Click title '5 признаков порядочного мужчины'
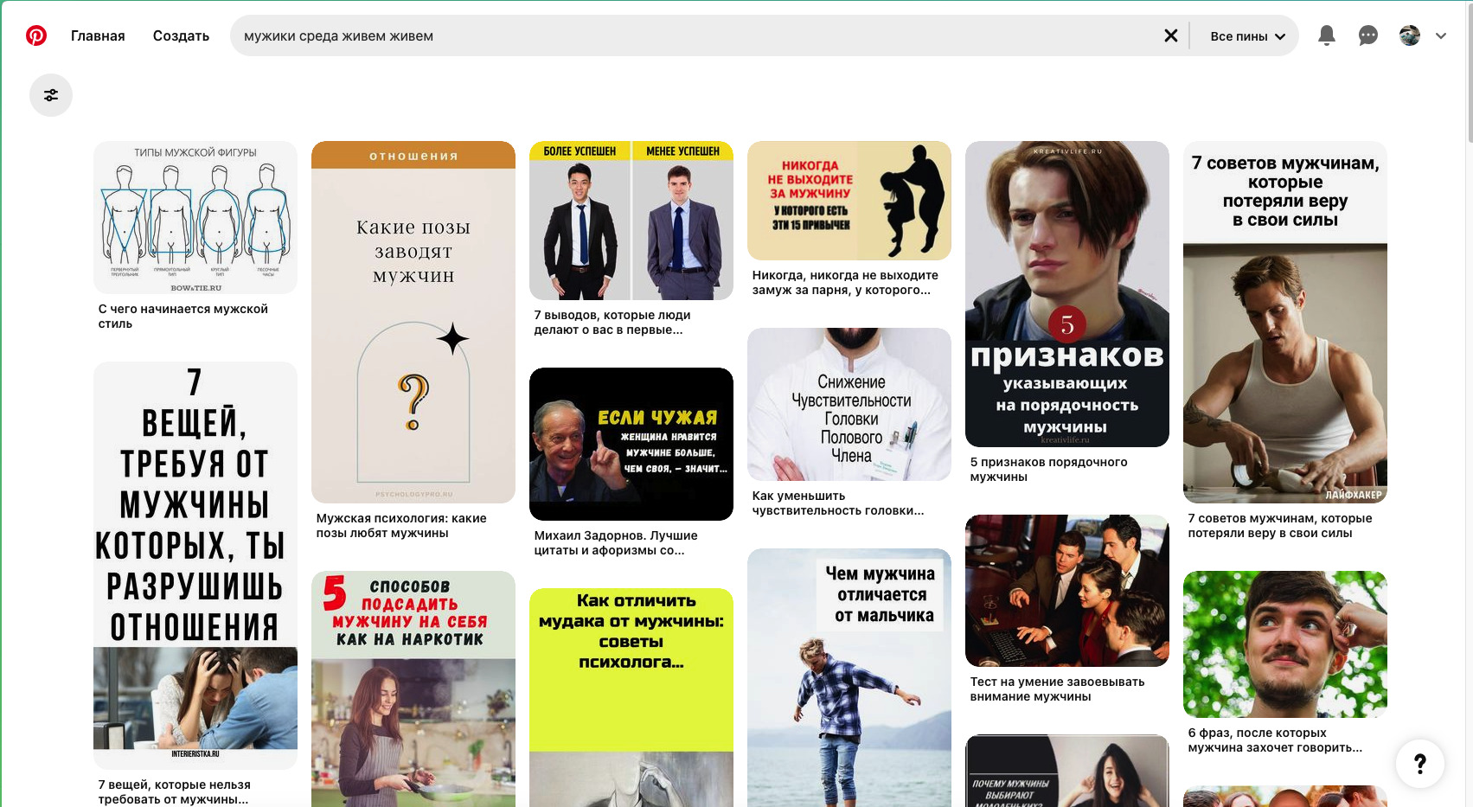Viewport: 1473px width, 807px height. pyautogui.click(x=1049, y=470)
